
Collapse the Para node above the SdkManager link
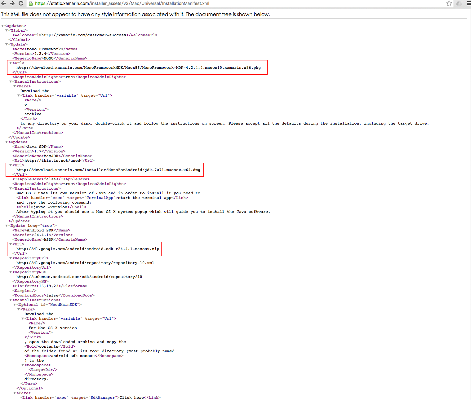[15, 393]
